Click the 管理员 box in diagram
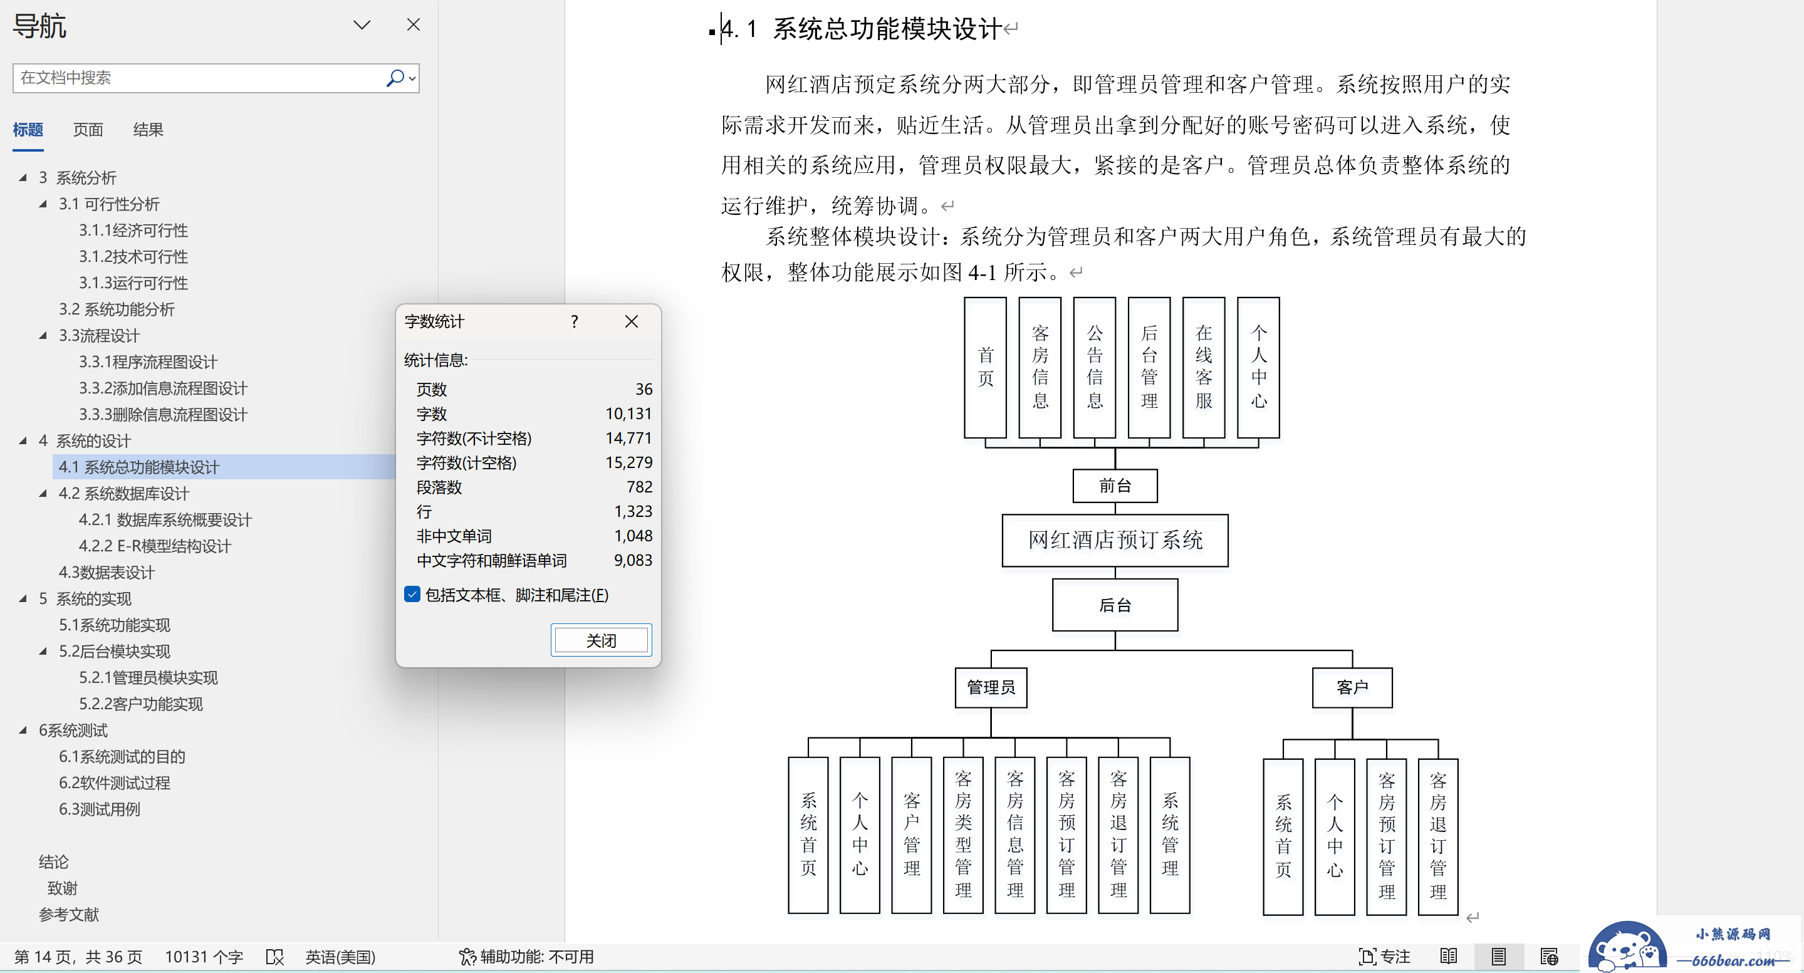The width and height of the screenshot is (1804, 973). [x=991, y=687]
